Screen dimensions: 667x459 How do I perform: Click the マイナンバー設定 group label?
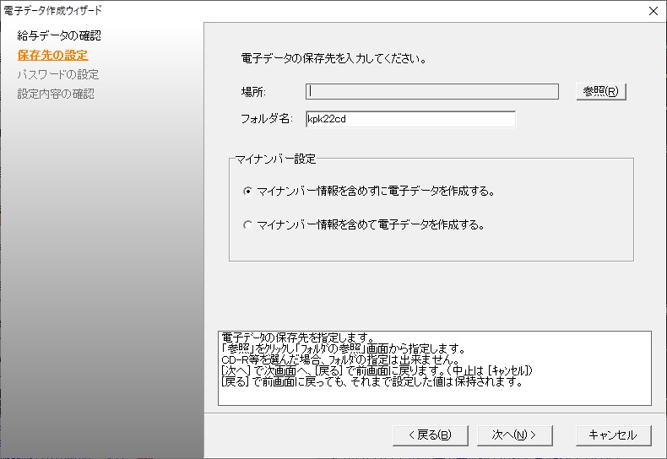(x=275, y=159)
